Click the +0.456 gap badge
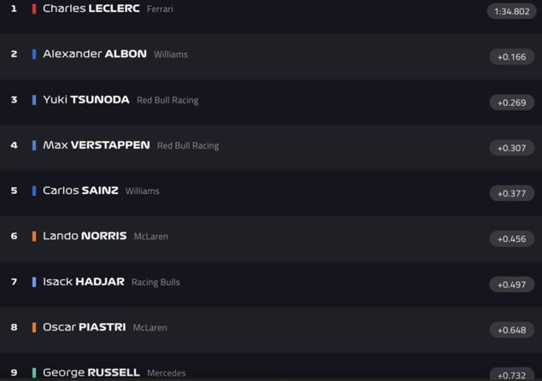Viewport: 542px width, 381px height. pos(511,239)
